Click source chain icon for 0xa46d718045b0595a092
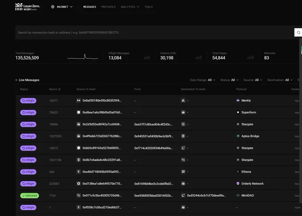 coord(79,172)
